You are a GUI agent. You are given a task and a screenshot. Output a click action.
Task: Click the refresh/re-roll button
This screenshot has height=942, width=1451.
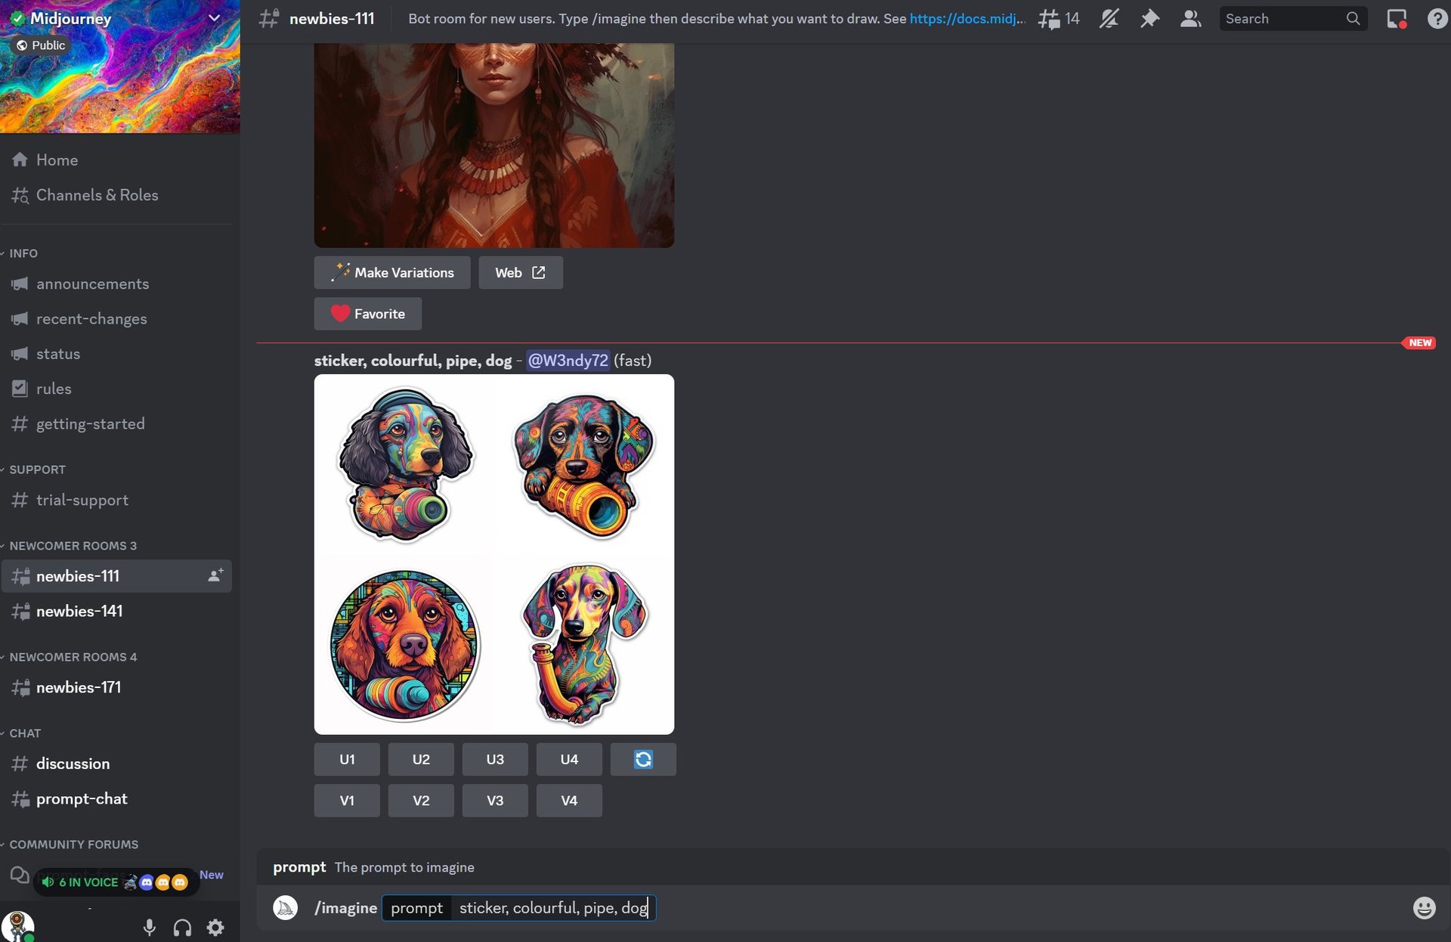(x=643, y=759)
